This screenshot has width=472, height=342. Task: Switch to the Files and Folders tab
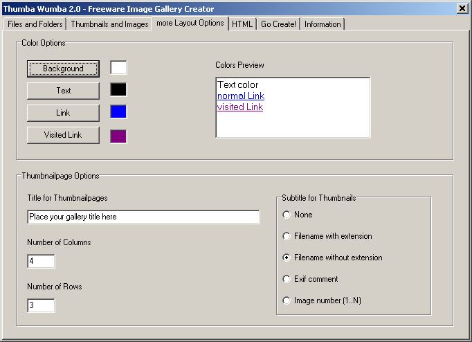click(x=35, y=24)
